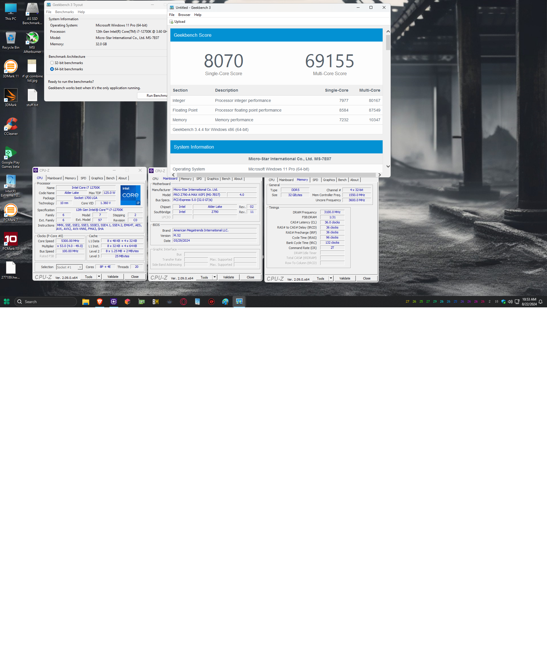This screenshot has width=547, height=658.
Task: Open the network status tray icon
Action: pyautogui.click(x=517, y=301)
